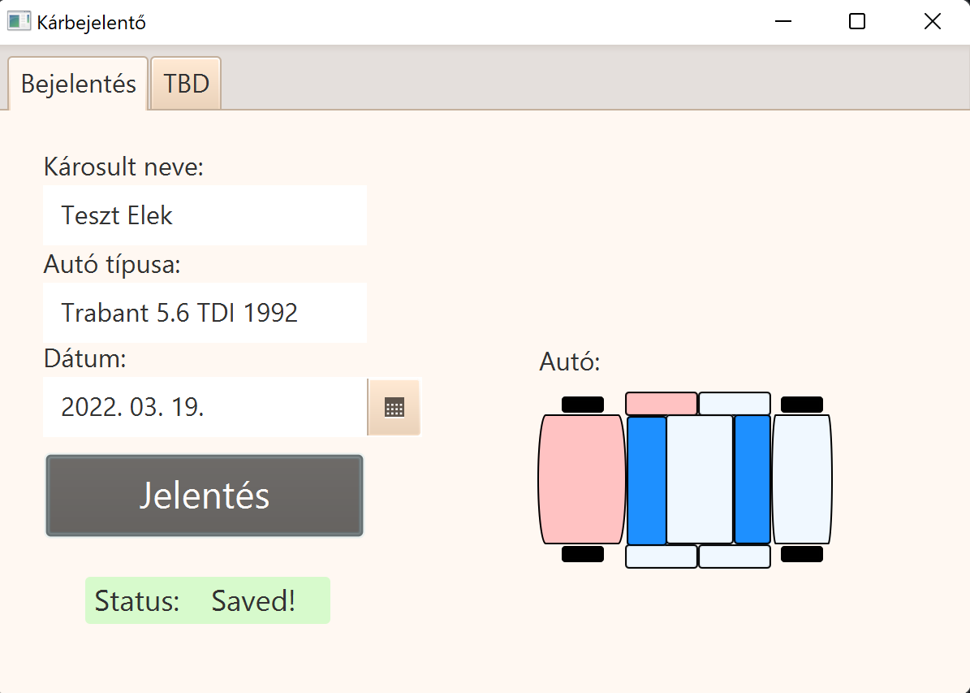
Task: Switch to the Bejelentés tab
Action: pyautogui.click(x=78, y=84)
